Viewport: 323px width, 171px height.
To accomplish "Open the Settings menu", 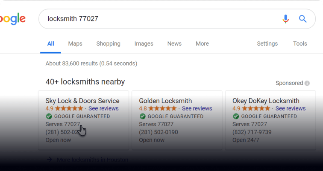I will click(267, 43).
